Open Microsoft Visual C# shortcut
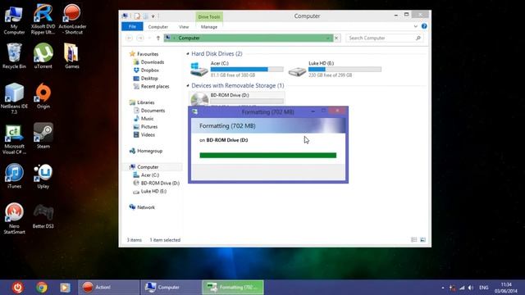The image size is (525, 295). [x=14, y=139]
